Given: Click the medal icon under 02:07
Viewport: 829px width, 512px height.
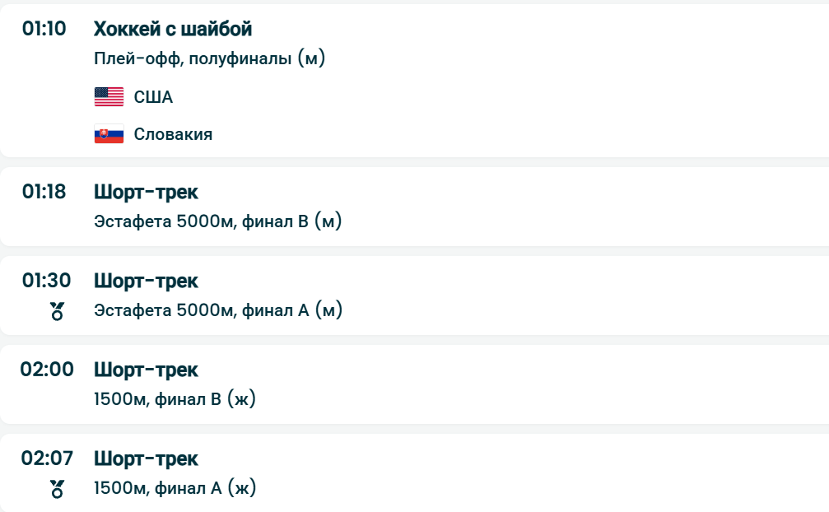Looking at the screenshot, I should tap(57, 489).
